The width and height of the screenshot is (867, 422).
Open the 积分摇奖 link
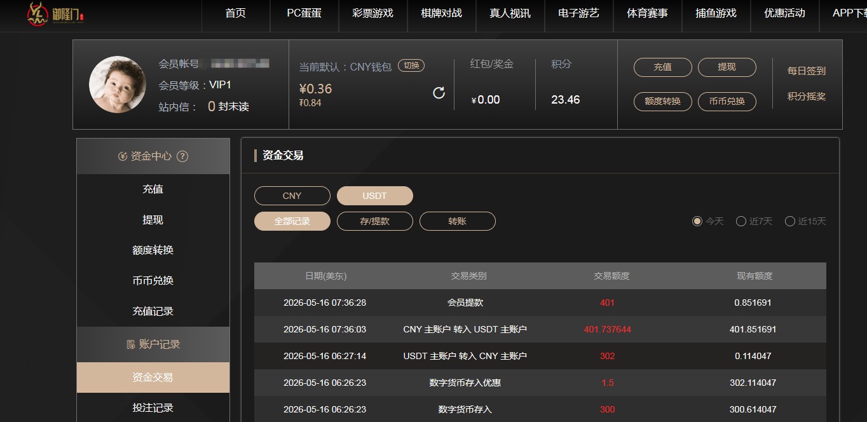click(x=807, y=97)
